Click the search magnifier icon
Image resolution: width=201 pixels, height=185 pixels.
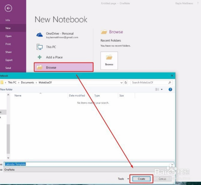pos(170,82)
